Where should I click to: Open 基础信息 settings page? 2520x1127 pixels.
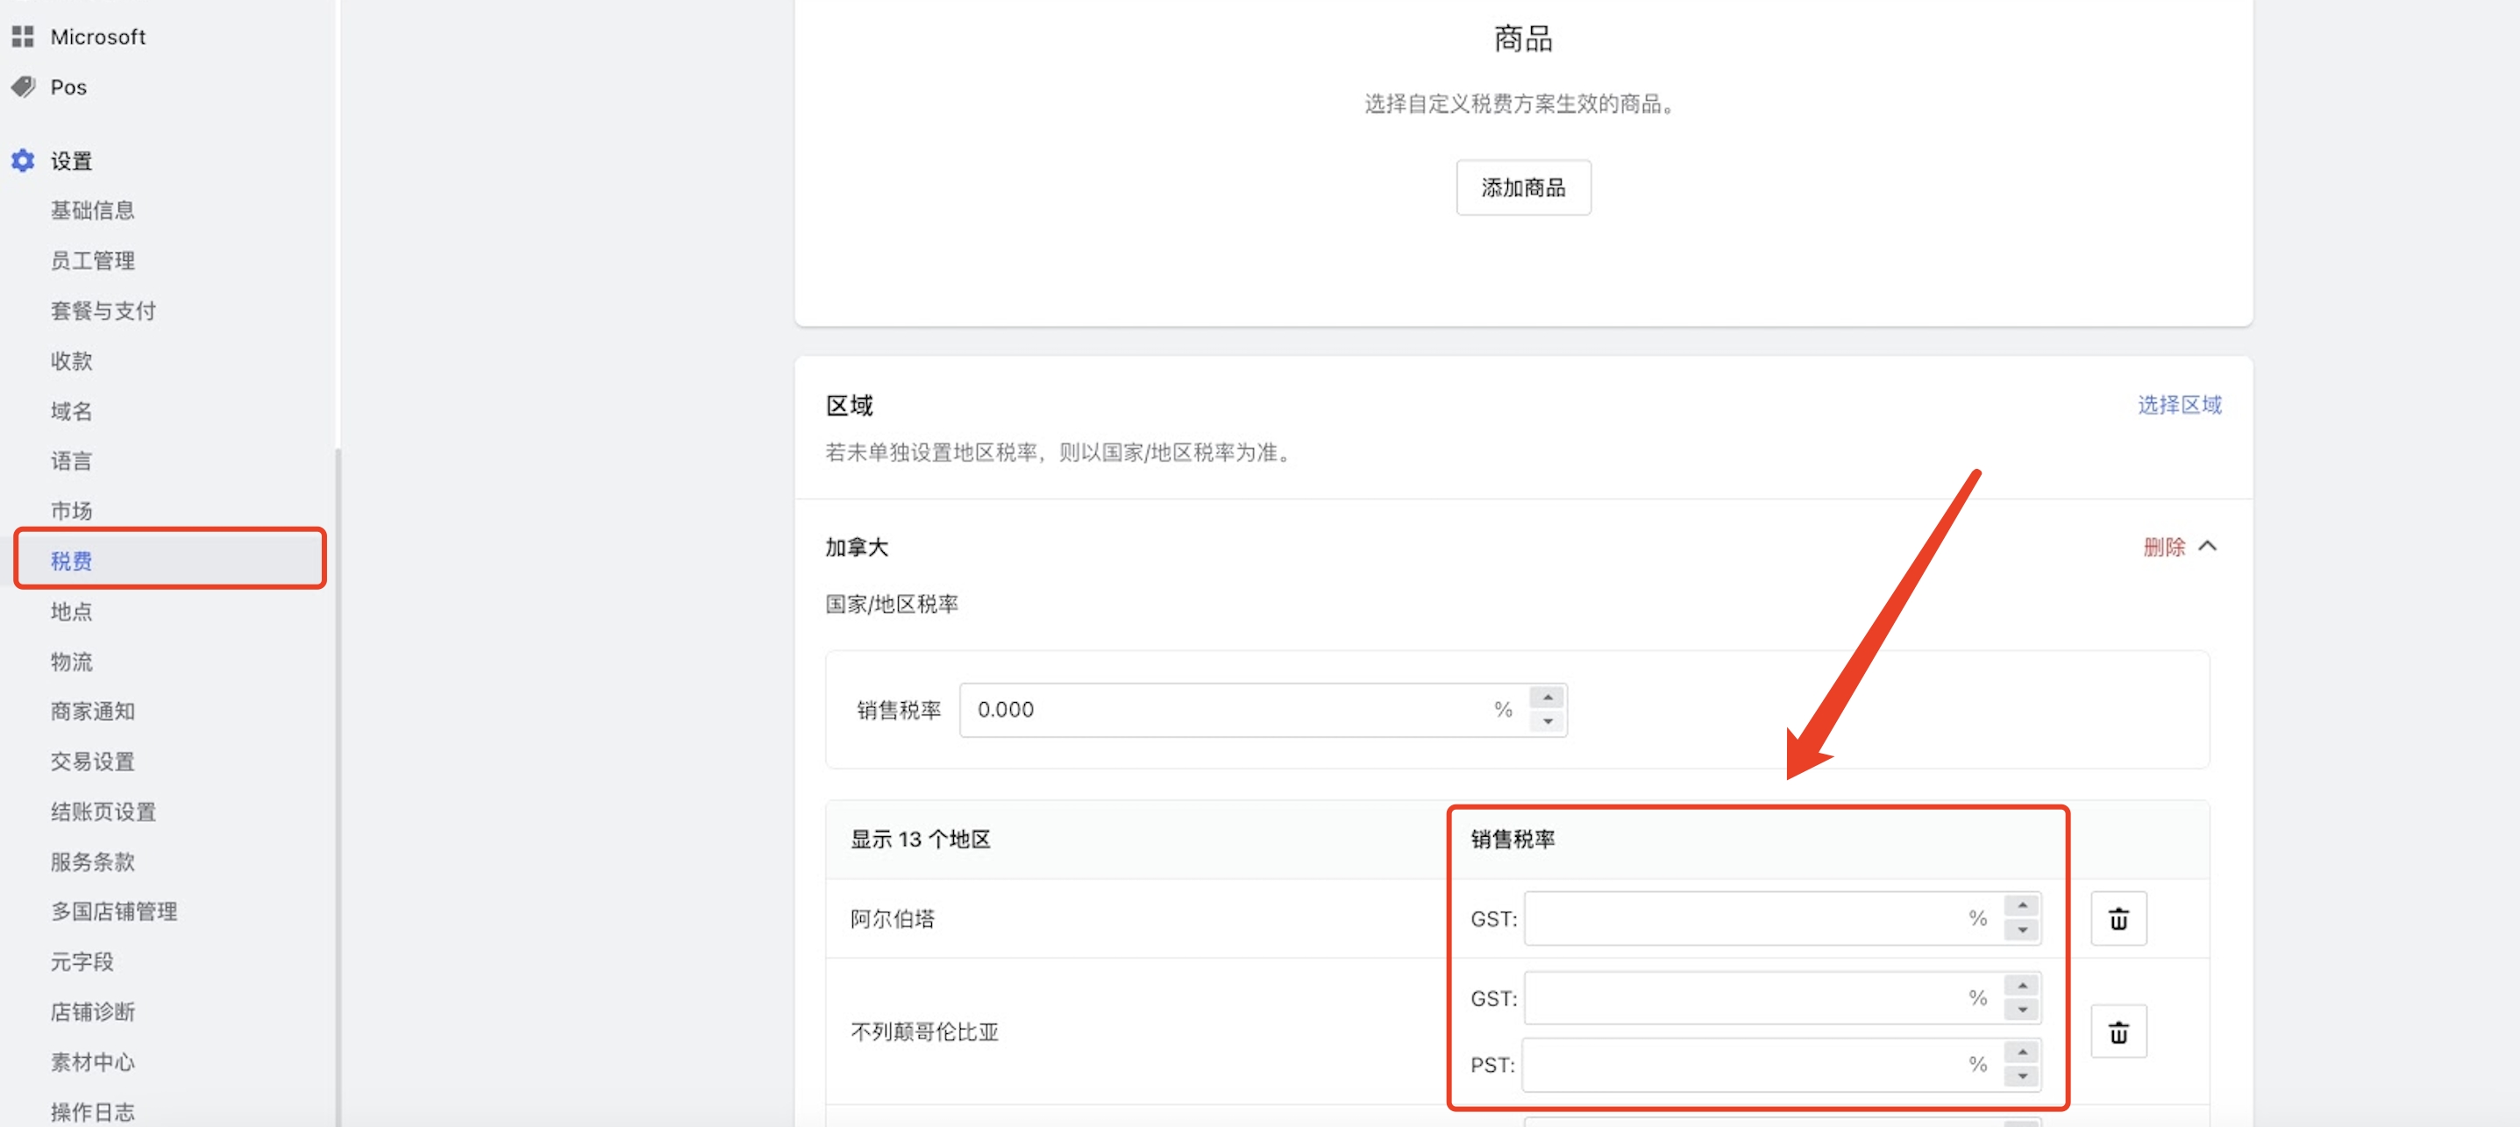pos(93,210)
